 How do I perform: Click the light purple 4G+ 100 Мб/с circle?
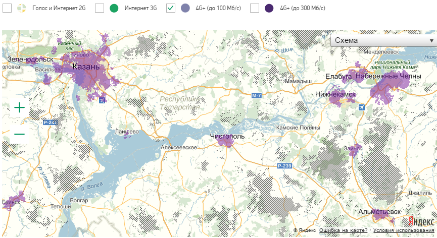point(185,8)
